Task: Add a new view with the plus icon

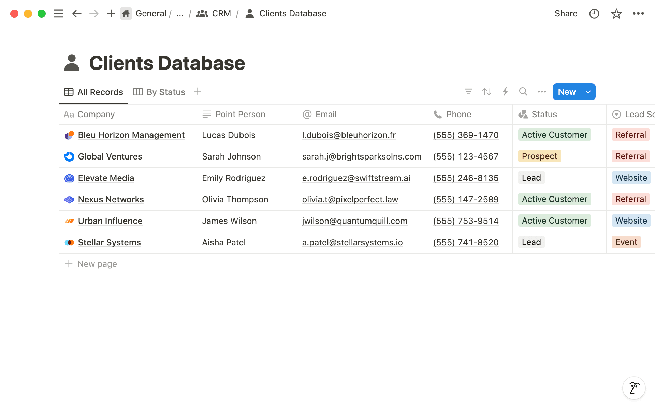Action: 198,91
